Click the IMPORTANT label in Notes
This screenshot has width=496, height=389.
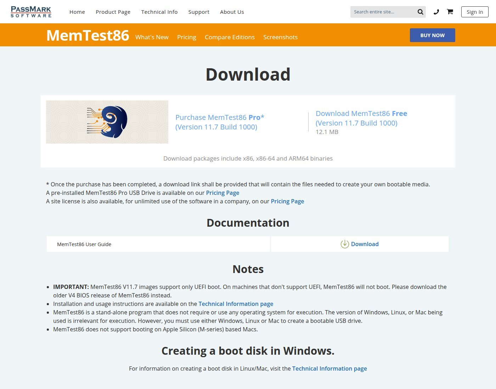coord(71,287)
